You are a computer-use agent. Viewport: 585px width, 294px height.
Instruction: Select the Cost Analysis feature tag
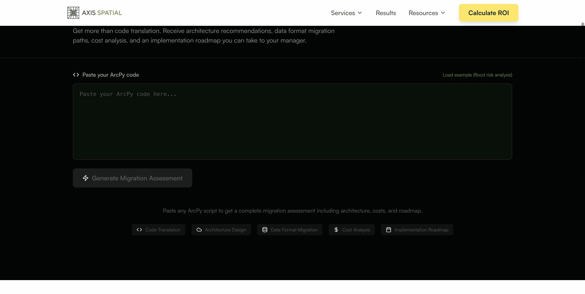click(352, 230)
